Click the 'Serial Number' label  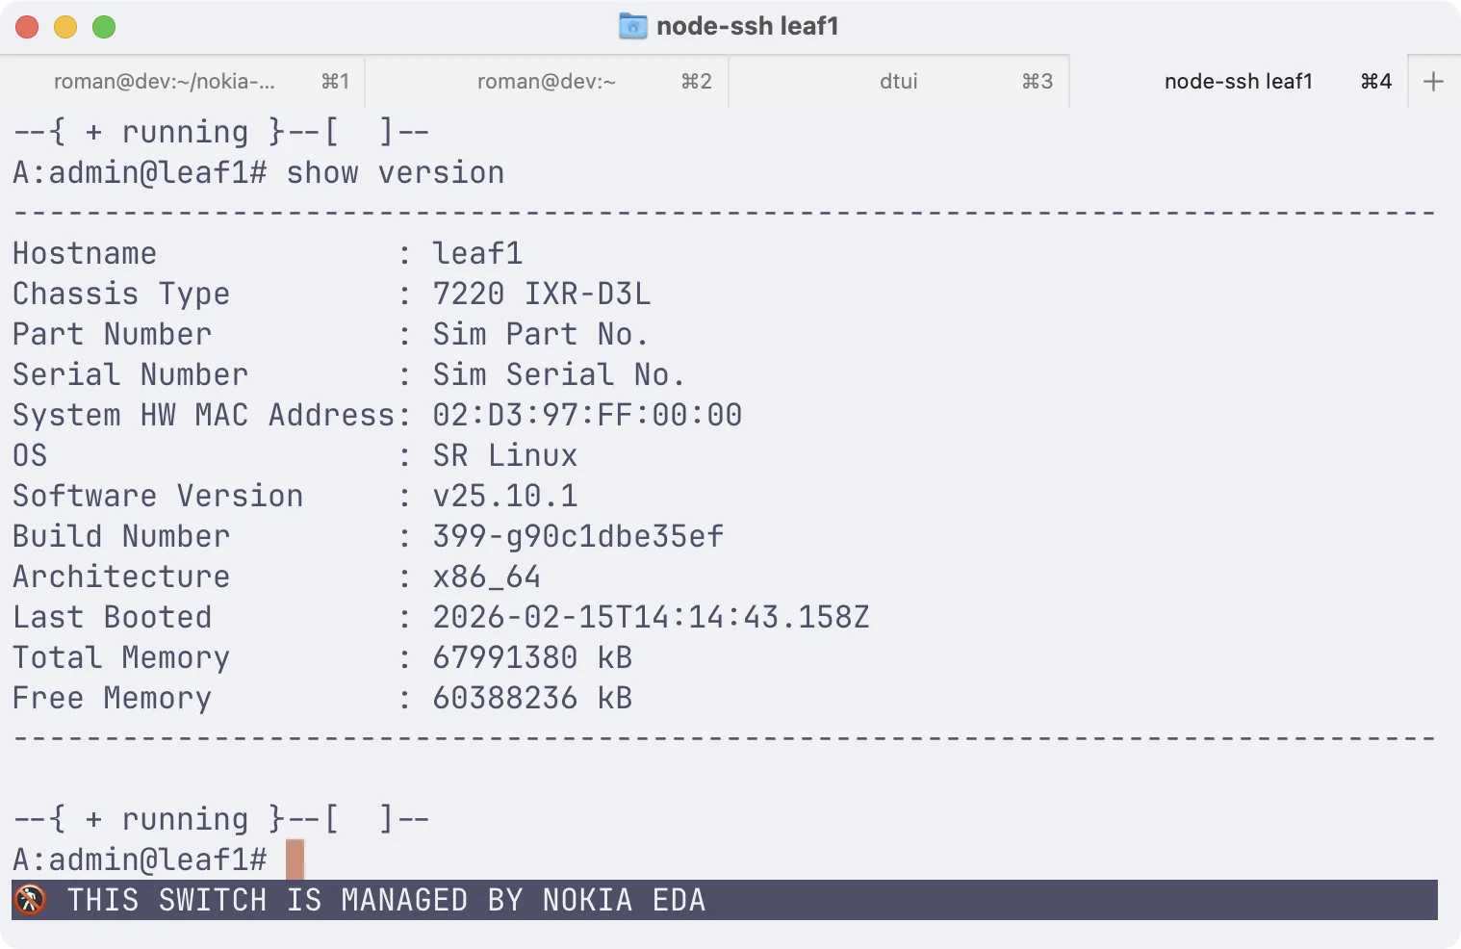pyautogui.click(x=130, y=374)
